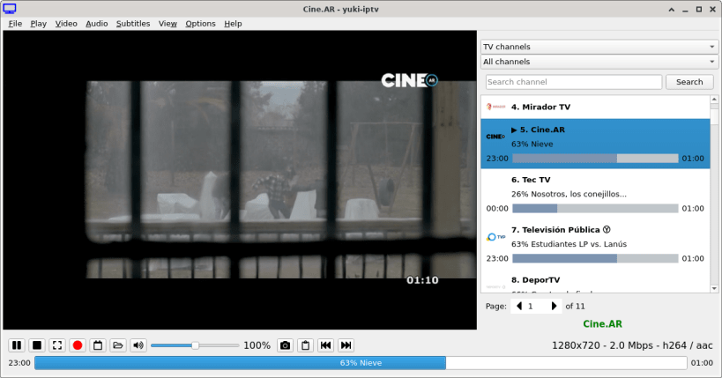Screen dimensions: 722x378
Task: Expand the All channels group dropdown
Action: (x=599, y=62)
